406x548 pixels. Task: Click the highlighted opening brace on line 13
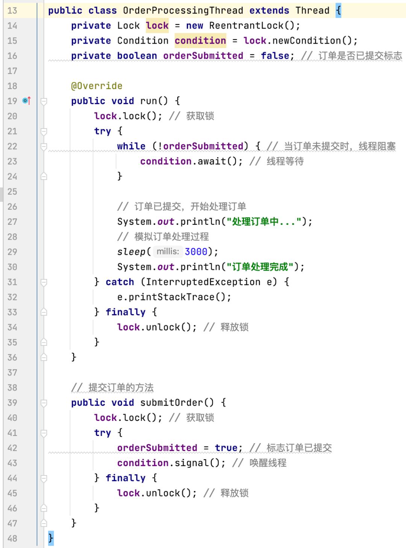pos(338,11)
